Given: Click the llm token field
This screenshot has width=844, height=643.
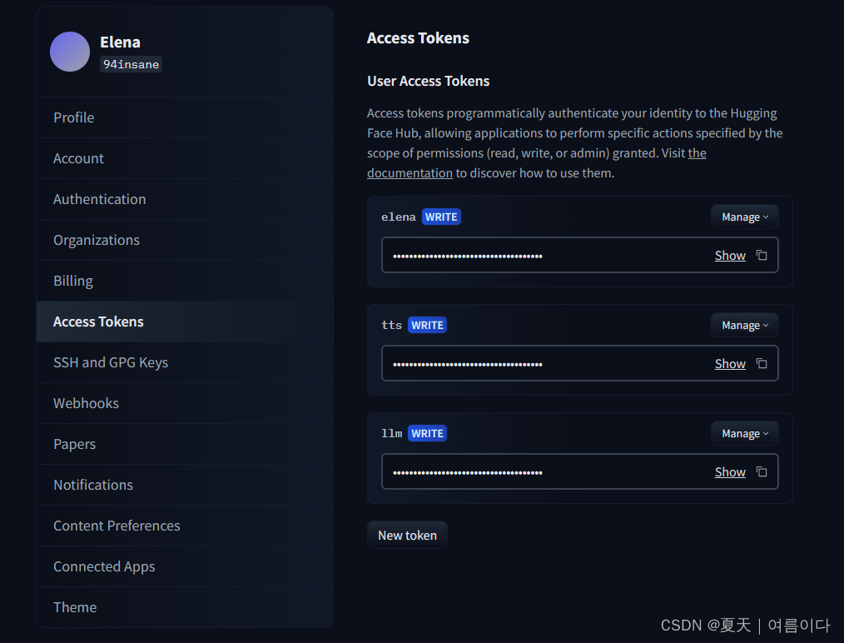Looking at the screenshot, I should coord(579,471).
